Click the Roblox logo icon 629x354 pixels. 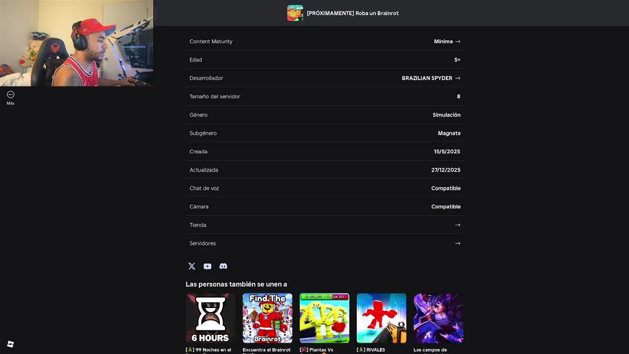click(10, 344)
